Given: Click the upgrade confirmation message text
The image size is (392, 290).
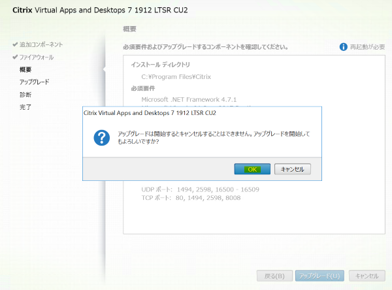Looking at the screenshot, I should click(214, 138).
